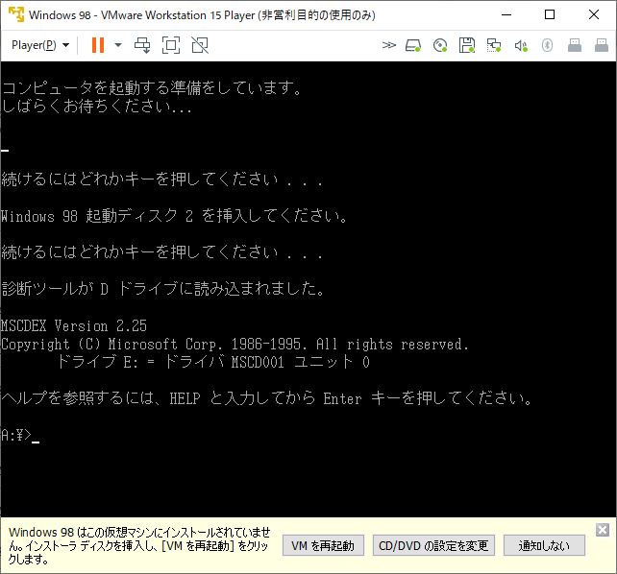This screenshot has height=574, width=617.
Task: Enter full screen mode
Action: pos(171,45)
